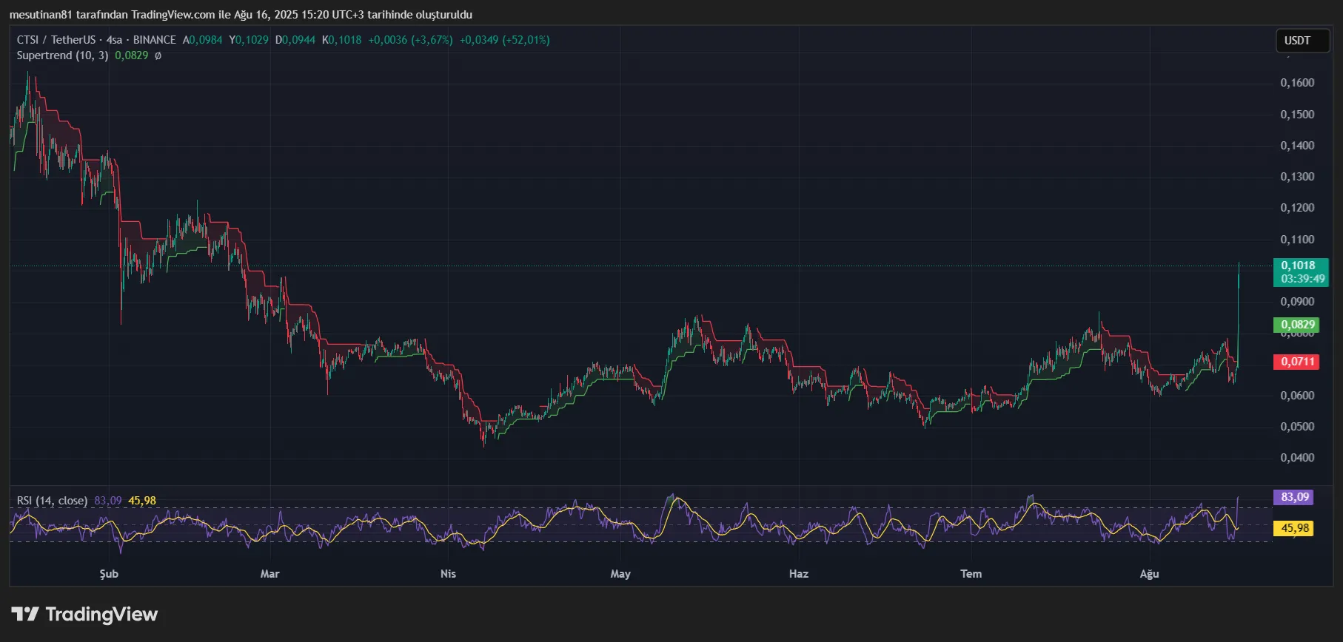Screen dimensions: 1343x642
Task: Click the Haz month label on time axis
Action: [x=799, y=574]
